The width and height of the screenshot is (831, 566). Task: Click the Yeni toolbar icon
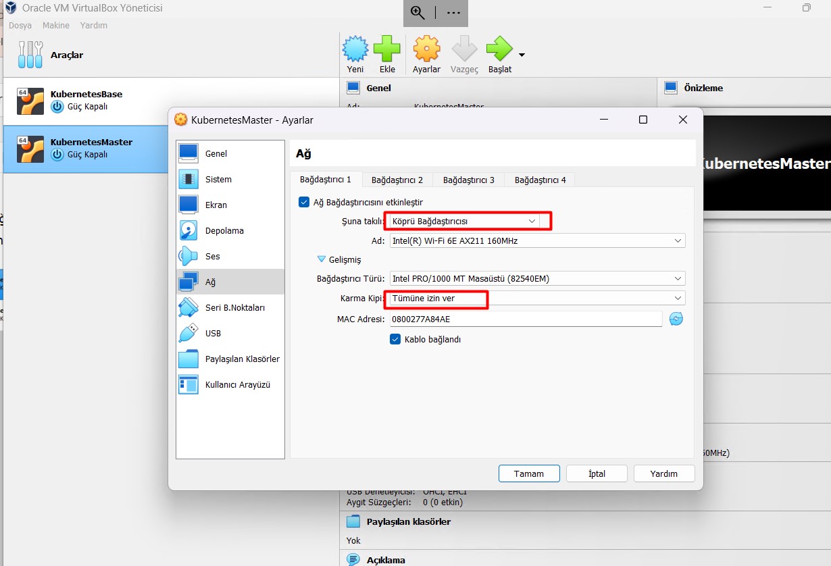tap(355, 49)
